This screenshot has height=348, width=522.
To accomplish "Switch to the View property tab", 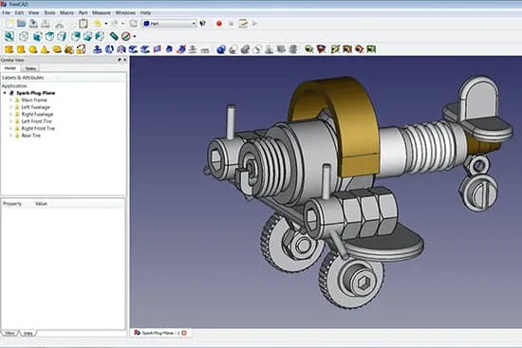I will coord(10,333).
